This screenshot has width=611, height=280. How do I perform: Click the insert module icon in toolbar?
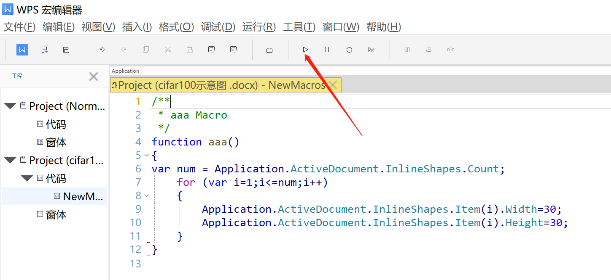pos(44,50)
